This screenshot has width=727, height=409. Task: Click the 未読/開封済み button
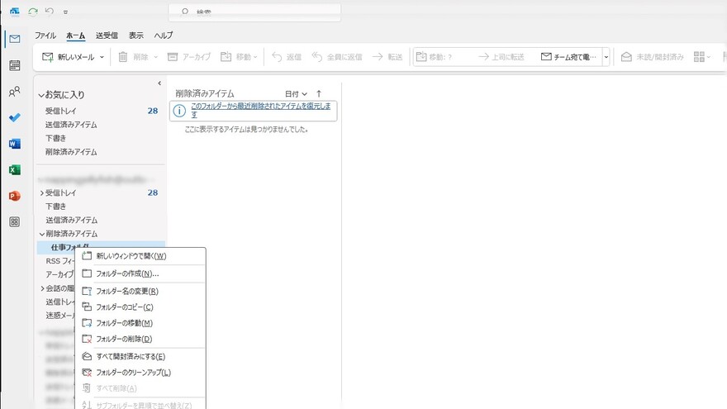pos(653,57)
